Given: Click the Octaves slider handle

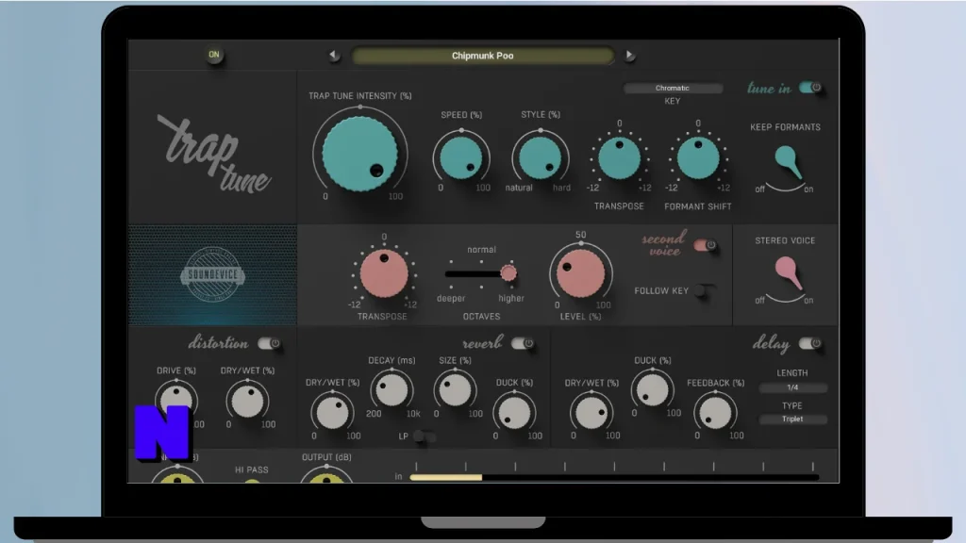Looking at the screenshot, I should [508, 272].
